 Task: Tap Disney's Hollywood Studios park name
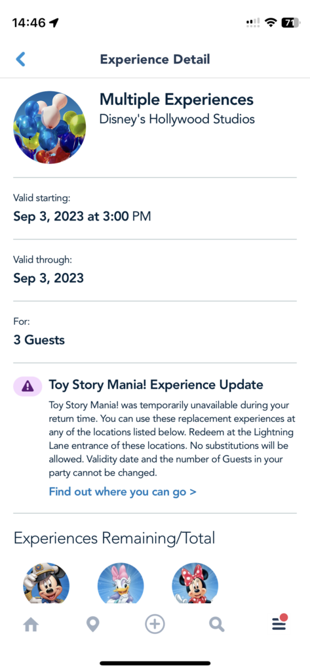pyautogui.click(x=177, y=119)
